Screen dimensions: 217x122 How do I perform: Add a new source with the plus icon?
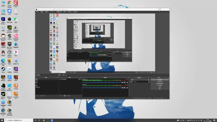coord(60,96)
